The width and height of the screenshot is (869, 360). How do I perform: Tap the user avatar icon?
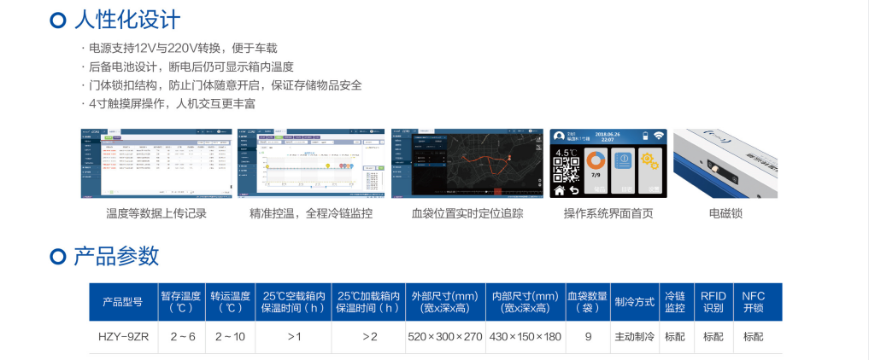coord(559,136)
